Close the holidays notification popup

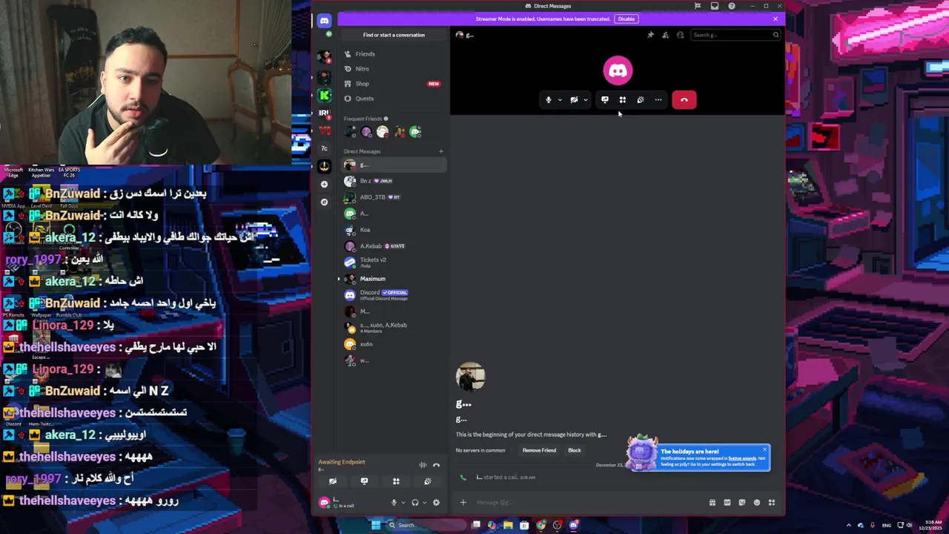[764, 449]
